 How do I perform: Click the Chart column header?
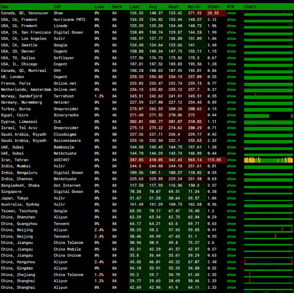(250, 7)
